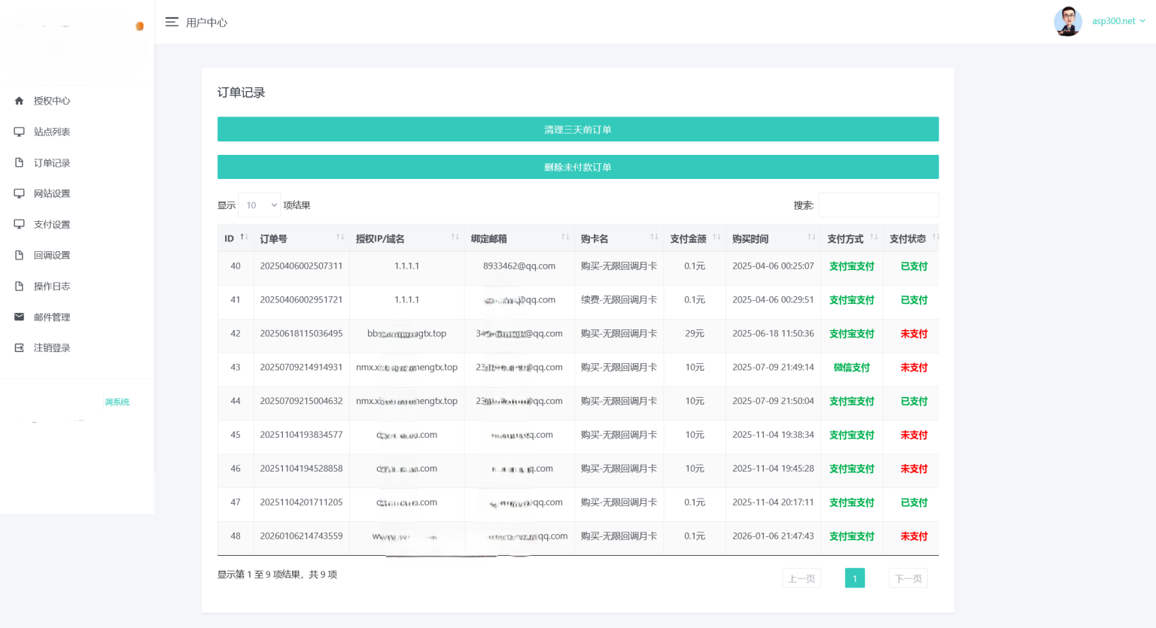Select 邮件管理 in the sidebar menu
Image resolution: width=1156 pixels, height=628 pixels.
click(53, 316)
